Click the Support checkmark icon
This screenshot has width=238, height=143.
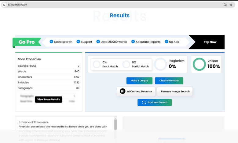pyautogui.click(x=78, y=41)
